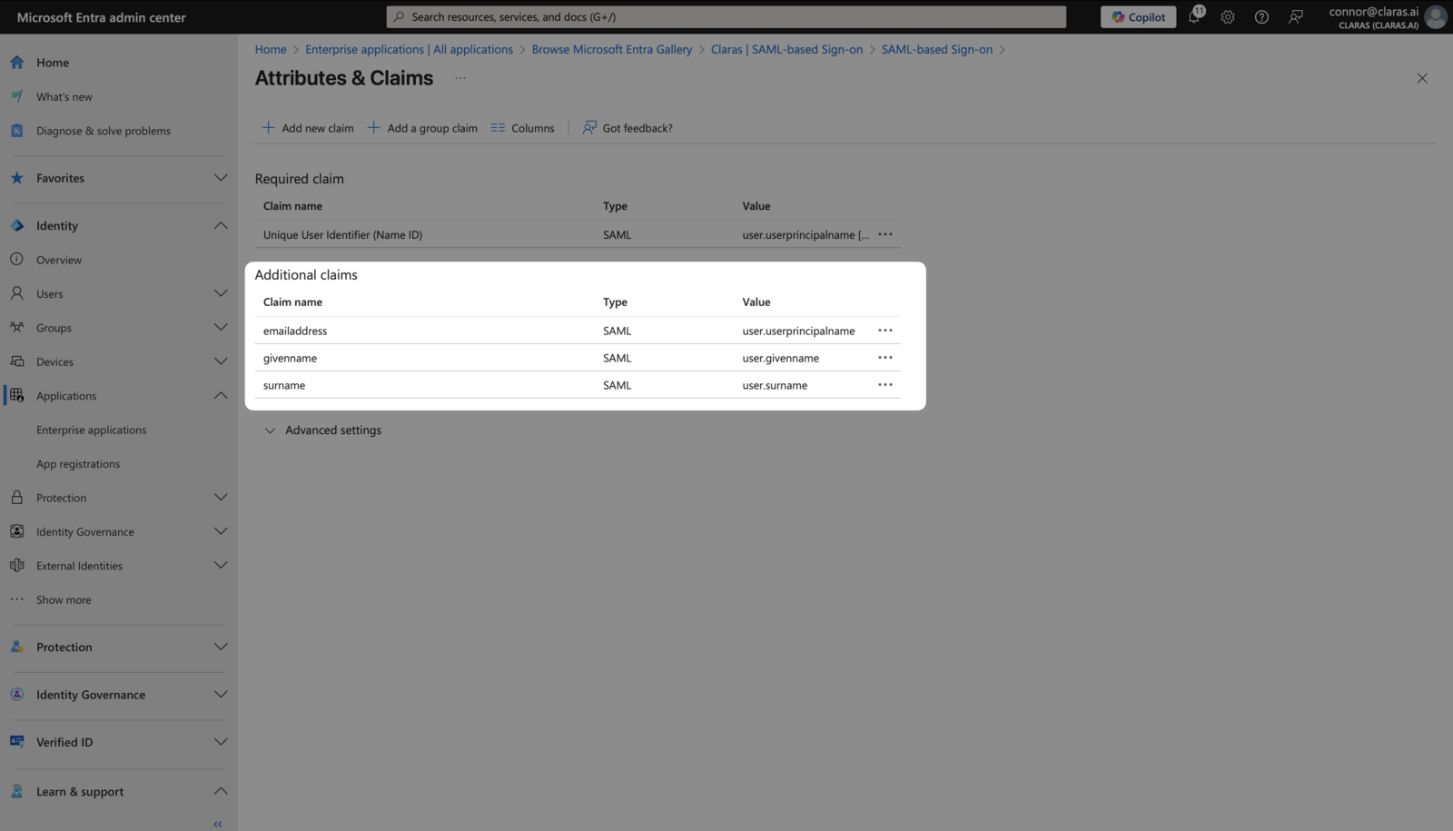Collapse the Identity section chevron

pyautogui.click(x=221, y=225)
